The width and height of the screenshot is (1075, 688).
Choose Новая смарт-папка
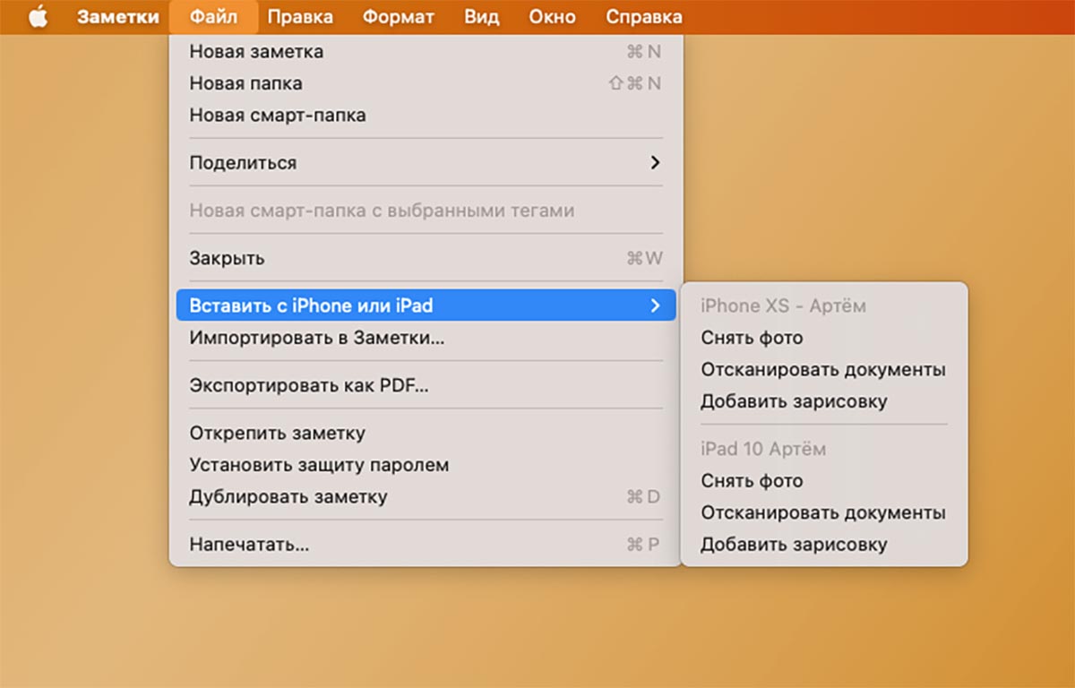pos(426,116)
